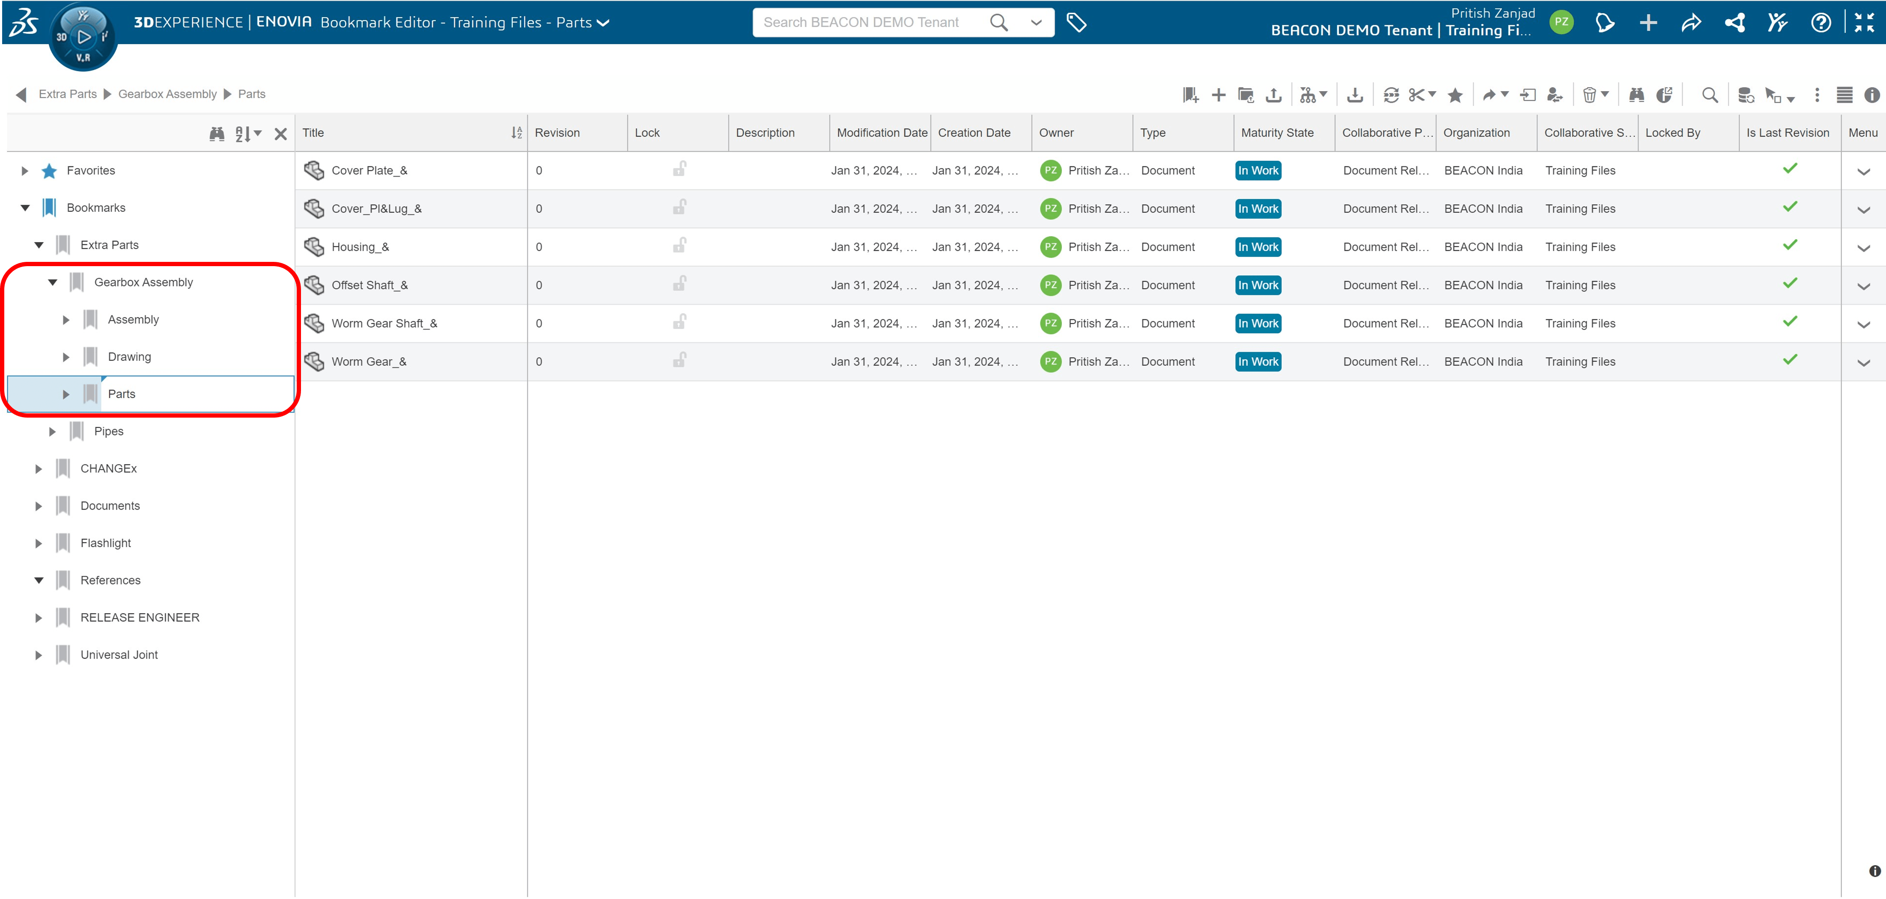
Task: Click the database refresh icon
Action: 1746,95
